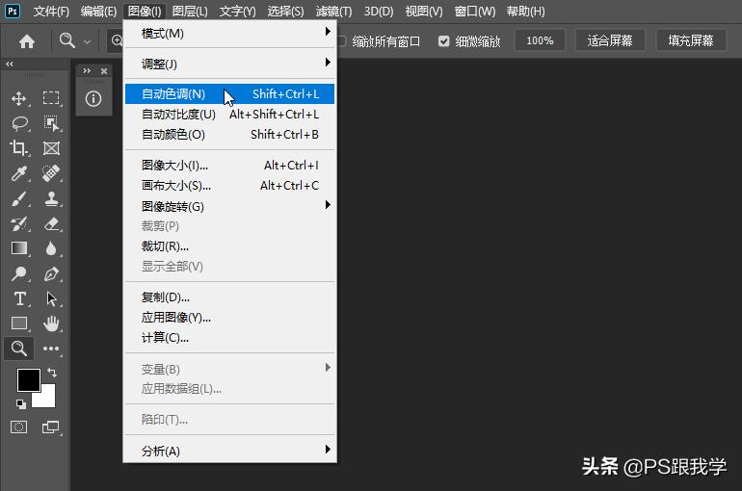Select the Brush tool

tap(19, 198)
